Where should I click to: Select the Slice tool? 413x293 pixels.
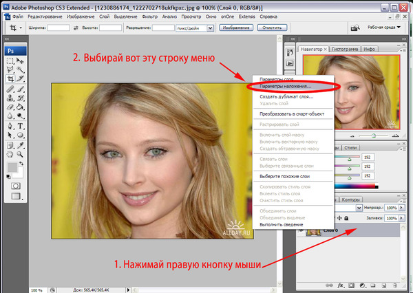[x=20, y=78]
